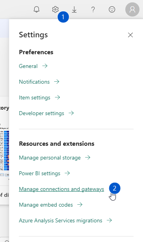Close the Settings panel with X

130,35
